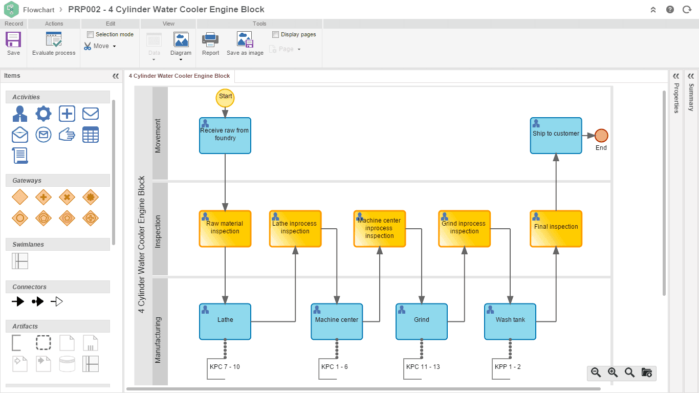Screen dimensions: 699x393
Task: Select the dot-arrow connector
Action: (38, 301)
